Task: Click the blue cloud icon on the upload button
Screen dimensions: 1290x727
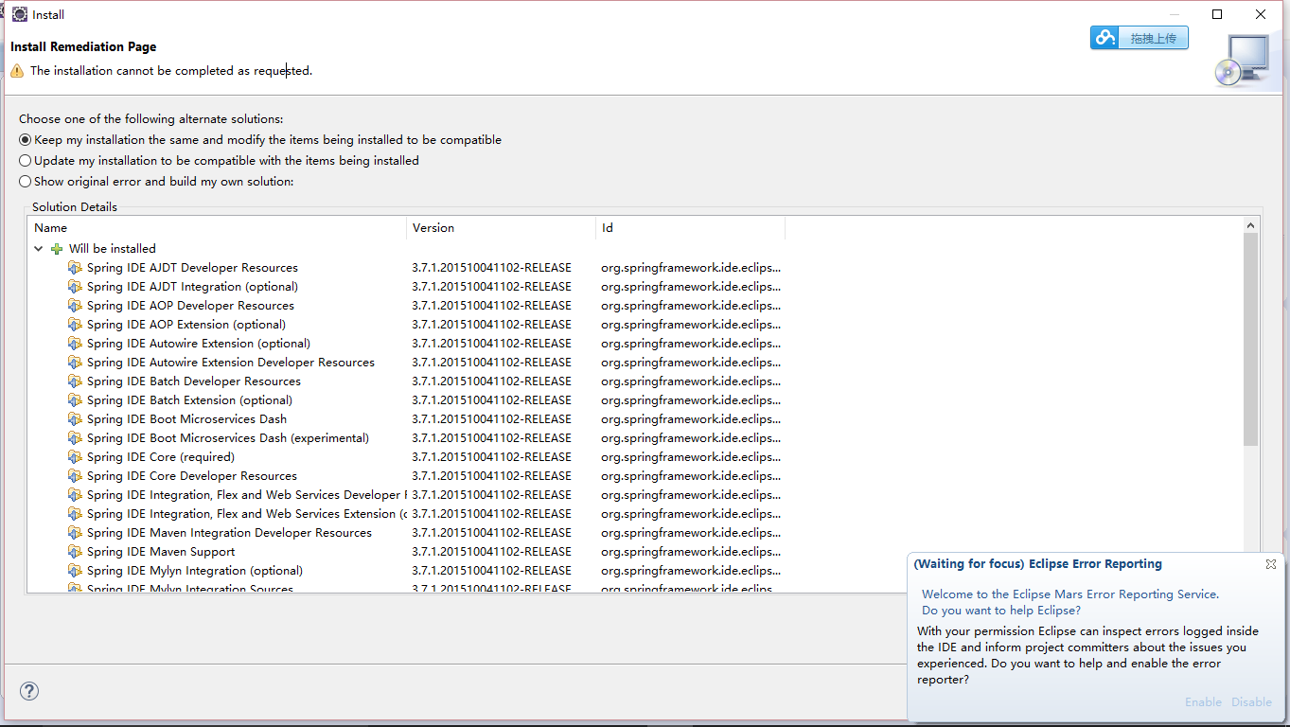Action: (1105, 38)
